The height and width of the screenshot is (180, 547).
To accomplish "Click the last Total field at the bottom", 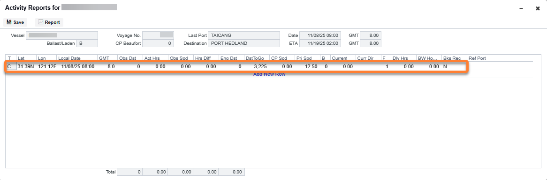I will (232, 172).
